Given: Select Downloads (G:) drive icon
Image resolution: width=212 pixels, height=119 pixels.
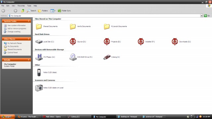Looking at the screenshot, I should [x=175, y=42].
